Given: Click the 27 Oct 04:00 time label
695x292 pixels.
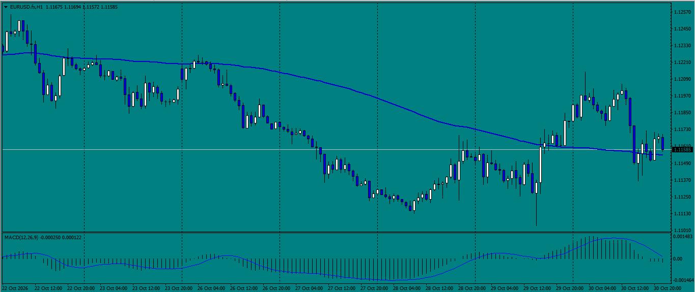Looking at the screenshot, I should [309, 288].
